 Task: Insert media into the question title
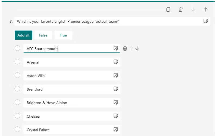[x=206, y=21]
